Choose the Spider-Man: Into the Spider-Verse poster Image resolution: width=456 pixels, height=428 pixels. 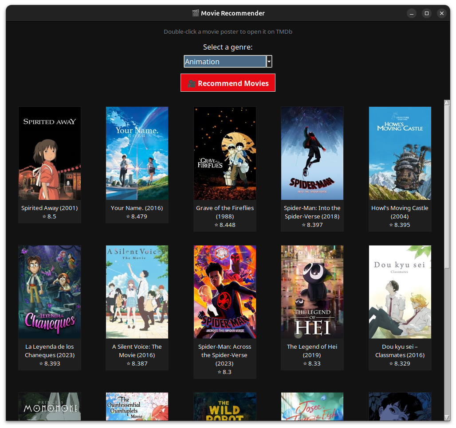(312, 153)
